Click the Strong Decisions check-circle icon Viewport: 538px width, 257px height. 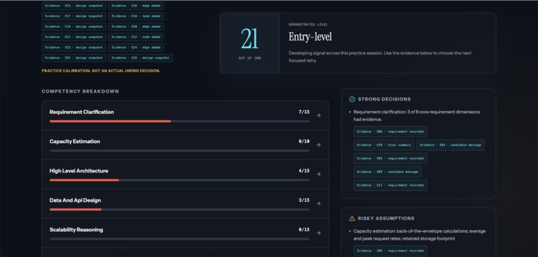(352, 99)
